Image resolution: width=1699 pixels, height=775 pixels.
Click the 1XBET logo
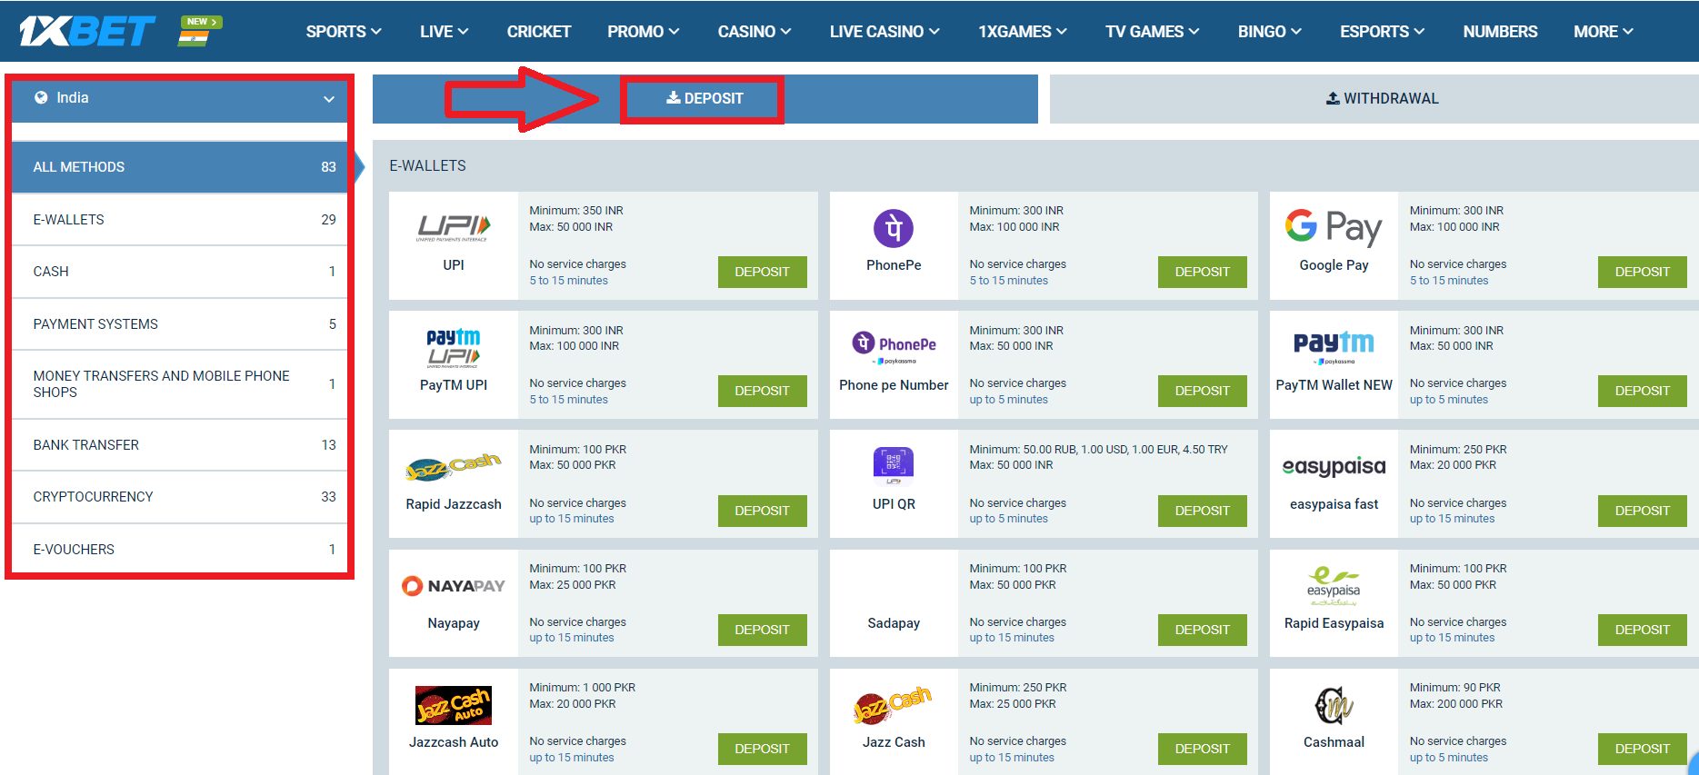click(87, 31)
